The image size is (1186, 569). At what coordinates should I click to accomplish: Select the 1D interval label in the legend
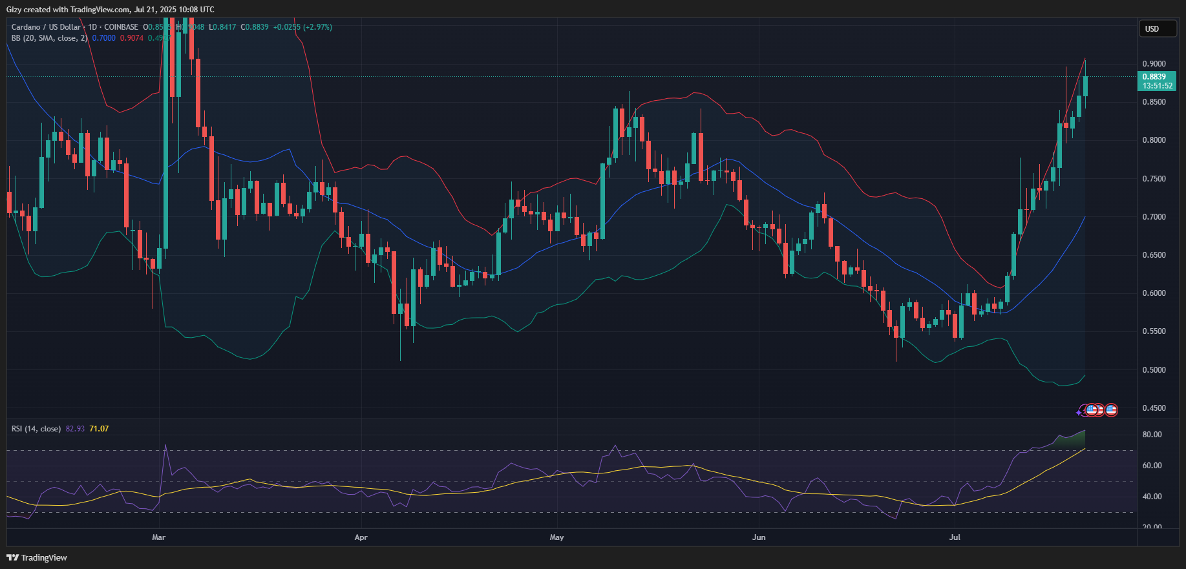92,27
